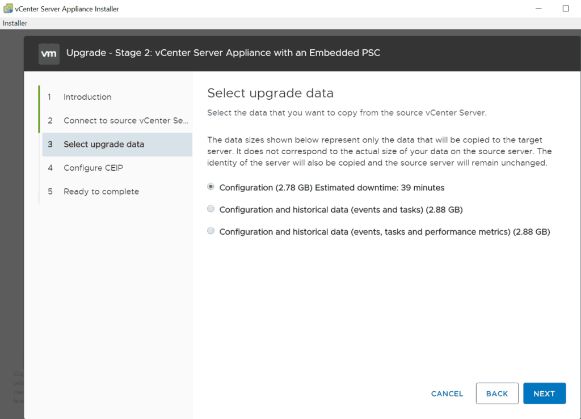Open the Installer menu
The height and width of the screenshot is (419, 581).
click(15, 23)
